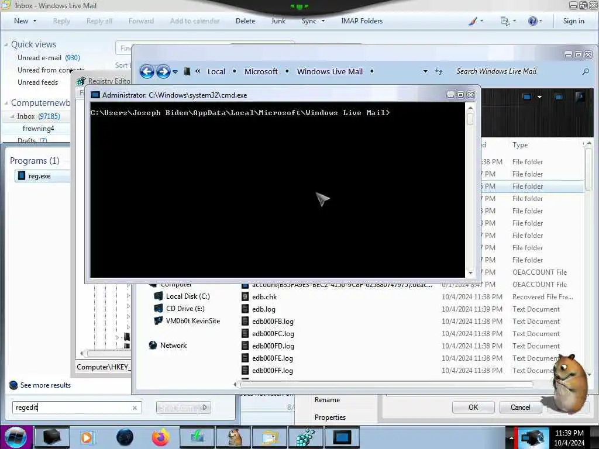Open the Shut down options arrow

[x=204, y=407]
